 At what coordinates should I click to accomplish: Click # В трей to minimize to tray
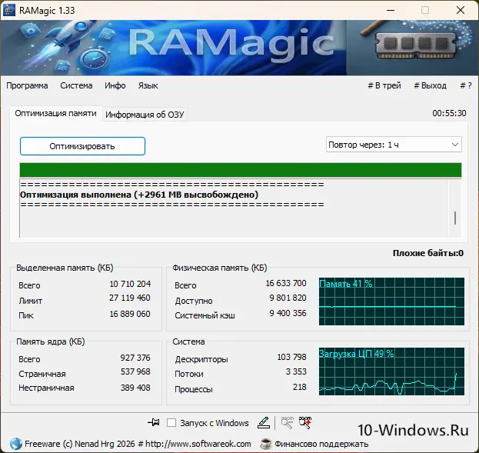click(x=384, y=85)
